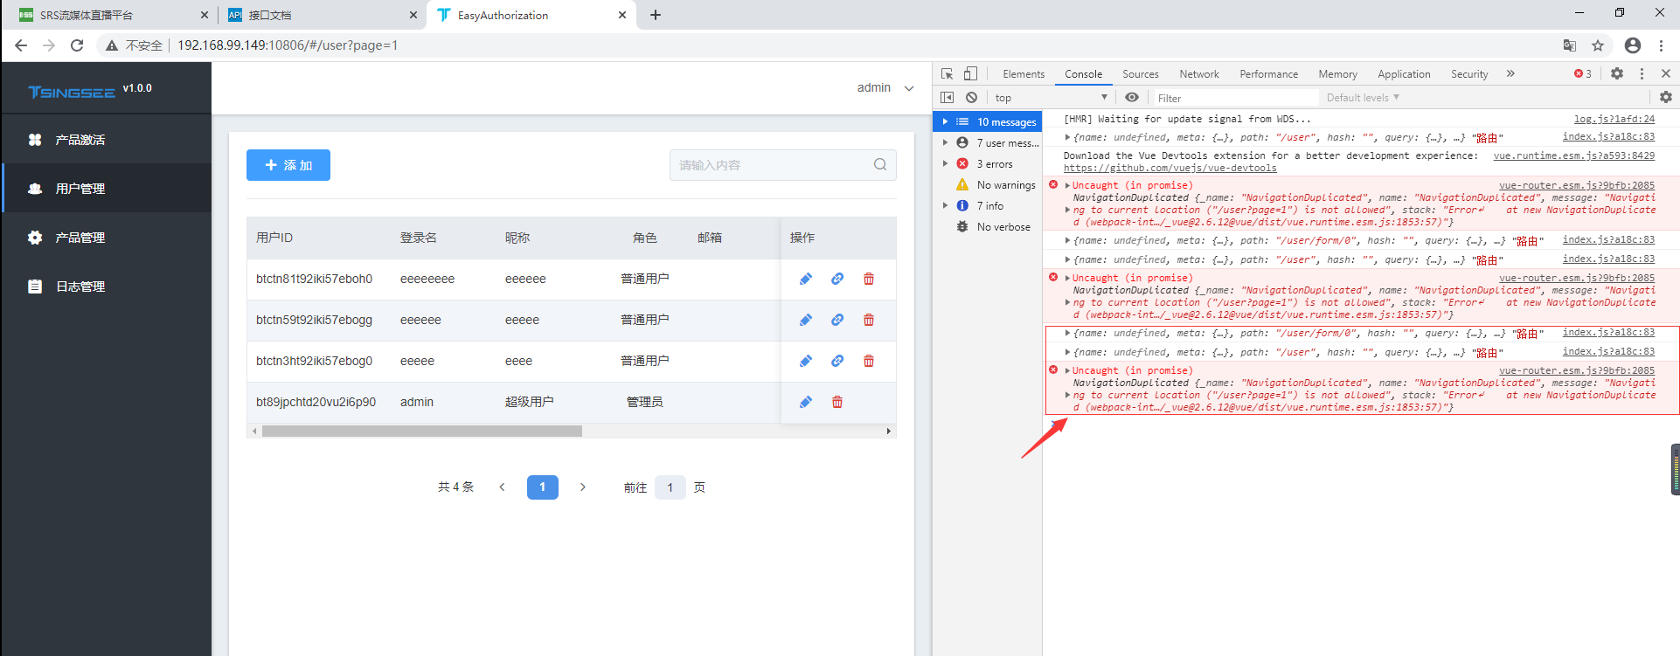
Task: Switch to DevTools Network tab
Action: pyautogui.click(x=1199, y=74)
